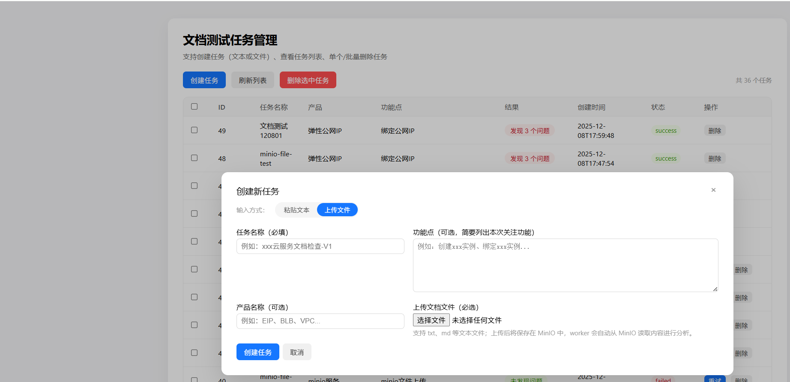Viewport: 790px width, 382px height.
Task: Click the 功能点 text area
Action: click(x=566, y=265)
